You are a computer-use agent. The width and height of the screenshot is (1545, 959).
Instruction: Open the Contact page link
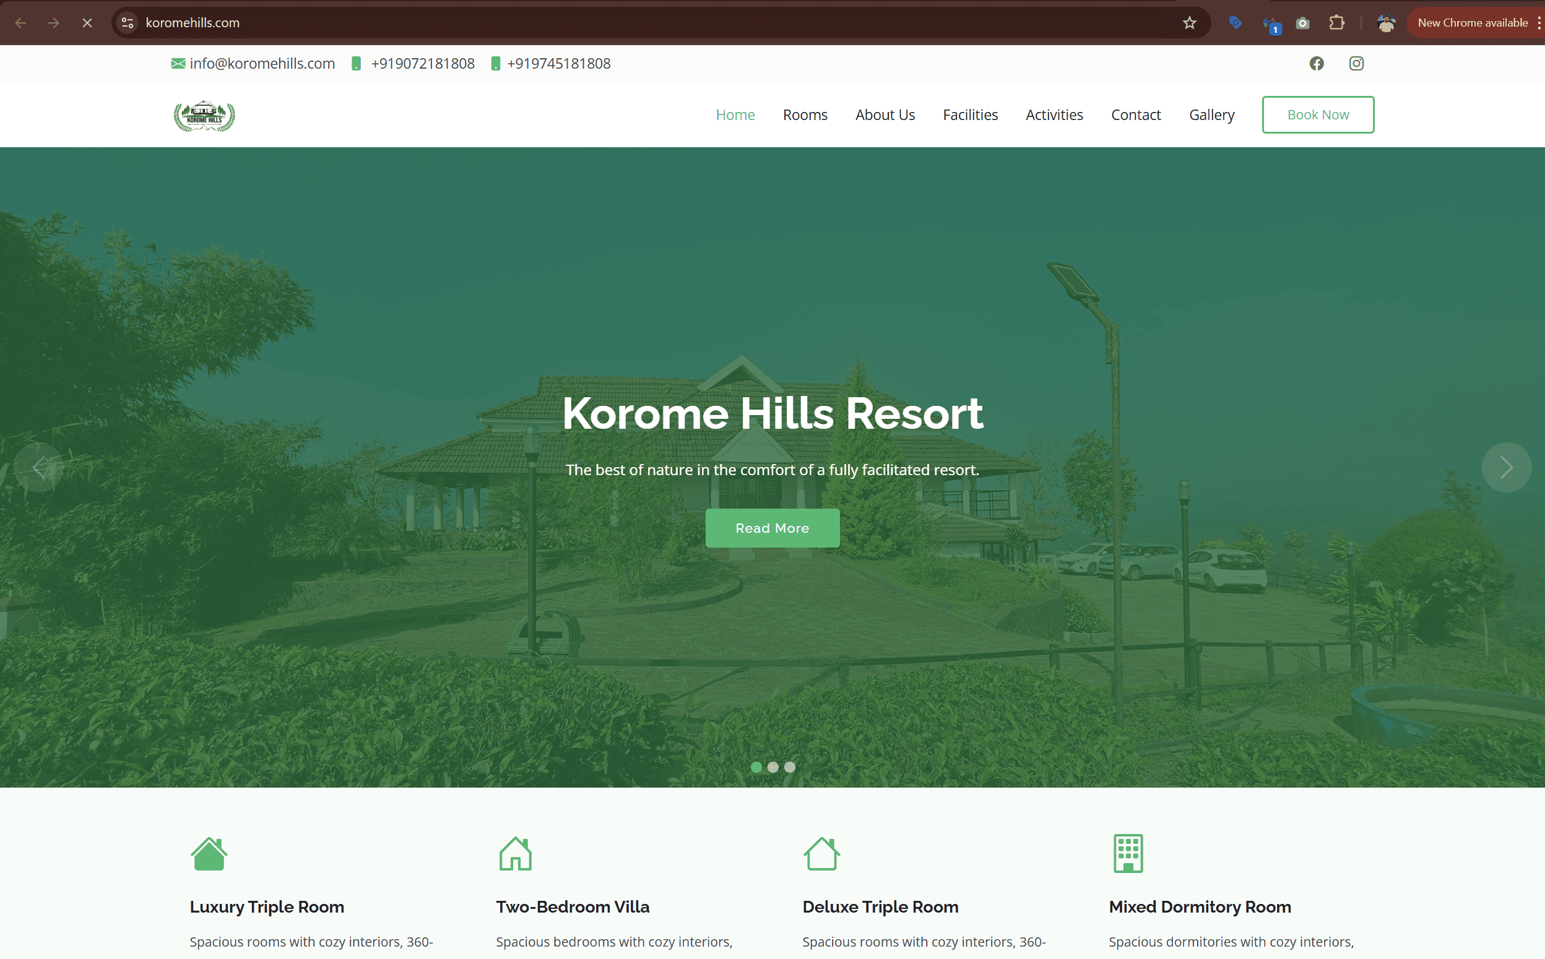[x=1136, y=115]
